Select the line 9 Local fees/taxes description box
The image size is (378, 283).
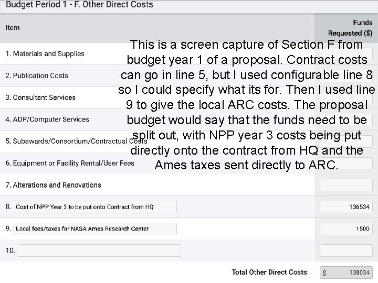pos(95,228)
